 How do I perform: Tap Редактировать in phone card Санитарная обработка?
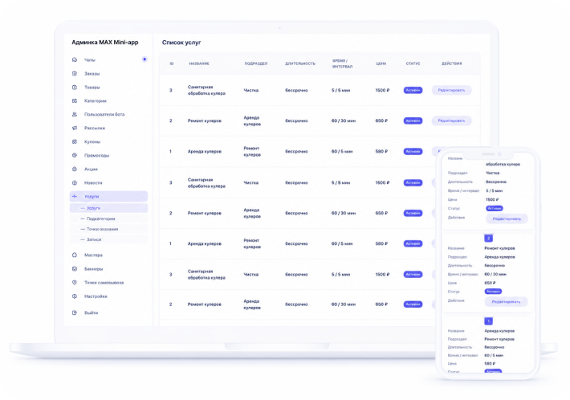pyautogui.click(x=507, y=219)
